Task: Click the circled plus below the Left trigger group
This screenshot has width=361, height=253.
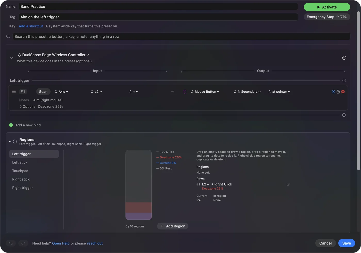Action: pyautogui.click(x=344, y=115)
